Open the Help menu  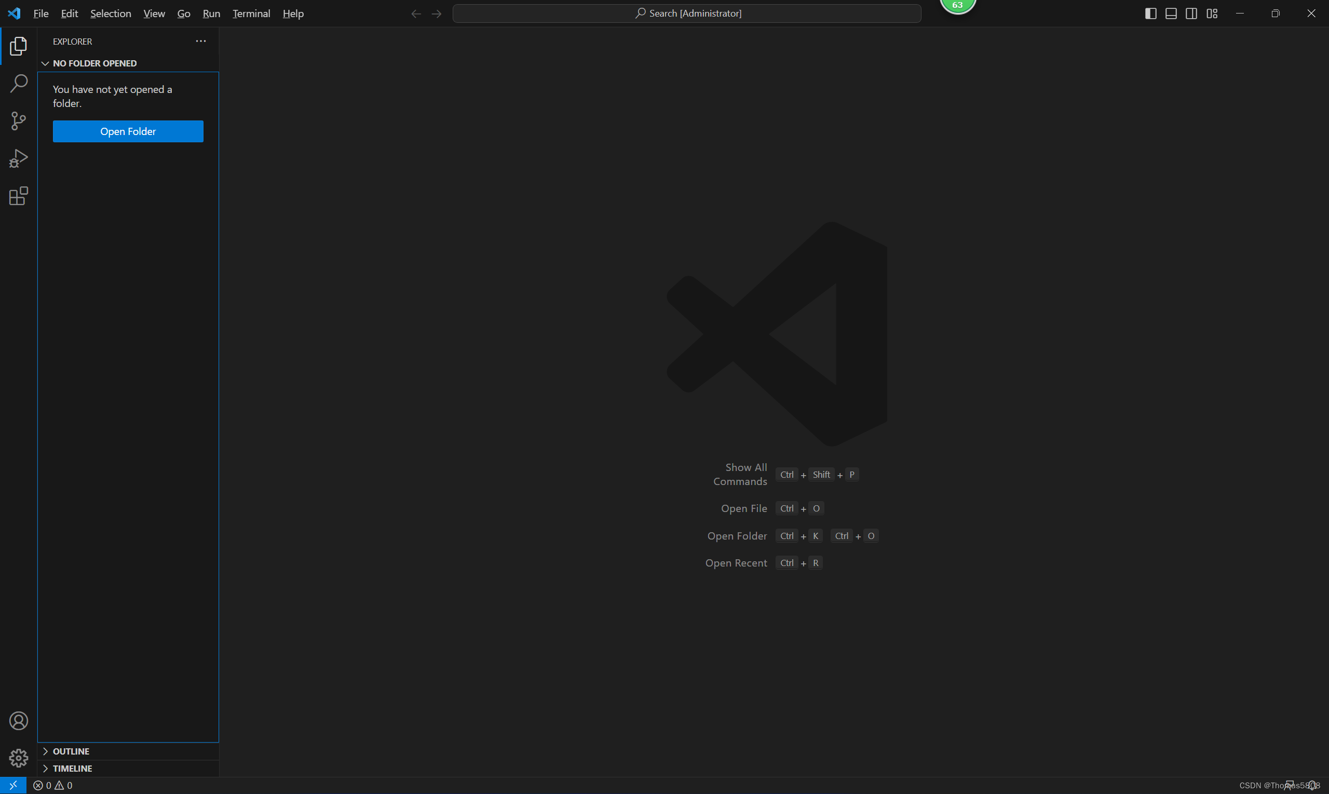click(x=293, y=14)
